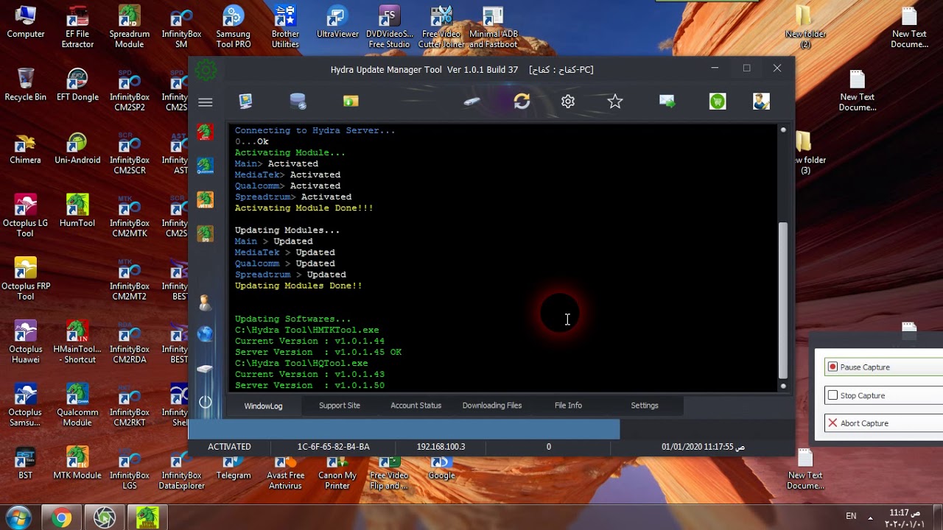Open the Support Site tab
Screen dimensions: 943x530
(340, 406)
